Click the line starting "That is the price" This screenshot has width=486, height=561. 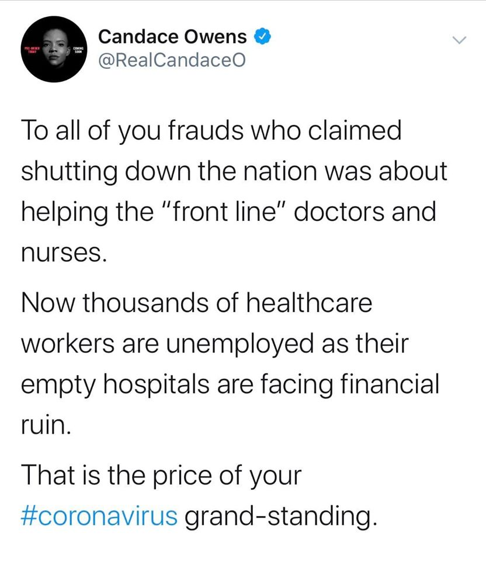[161, 475]
